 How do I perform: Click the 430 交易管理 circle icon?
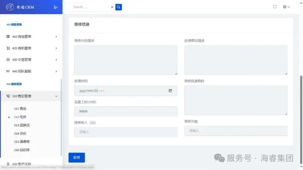tap(8, 60)
